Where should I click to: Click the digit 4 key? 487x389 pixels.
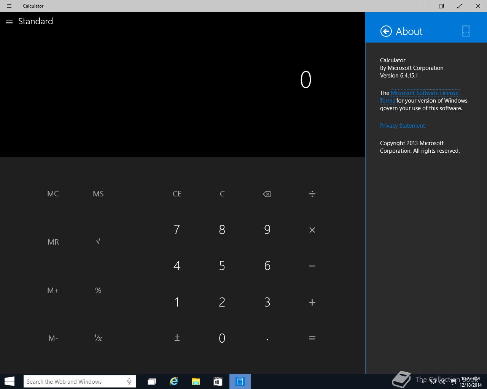pos(177,266)
